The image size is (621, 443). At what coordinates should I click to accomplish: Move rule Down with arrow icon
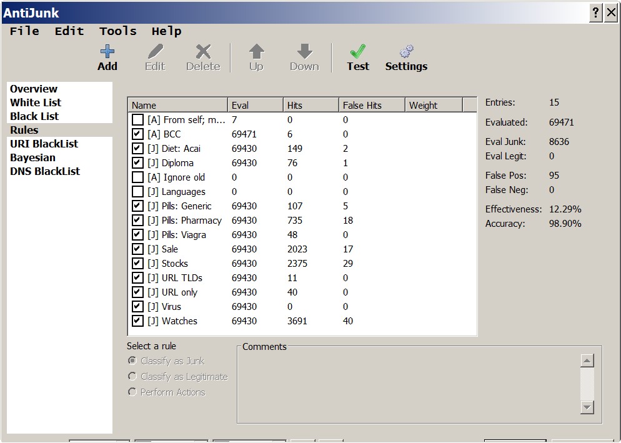pos(304,51)
